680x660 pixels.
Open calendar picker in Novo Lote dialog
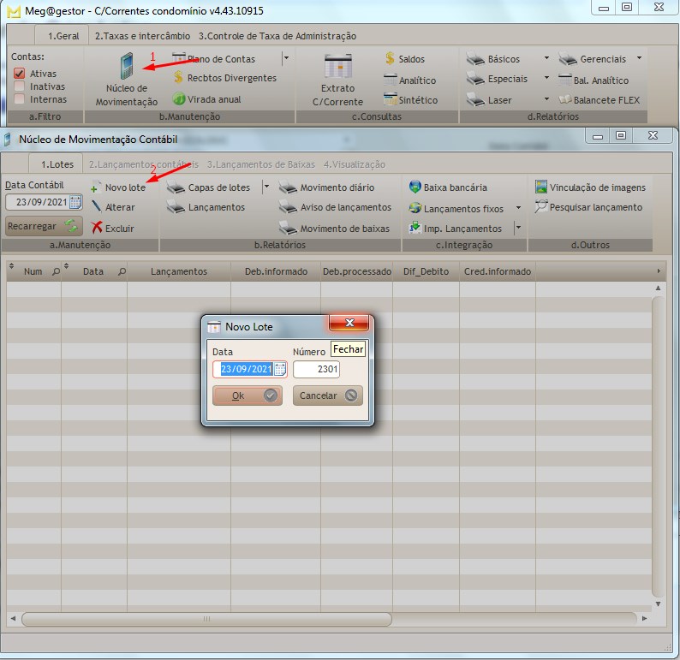pos(279,370)
